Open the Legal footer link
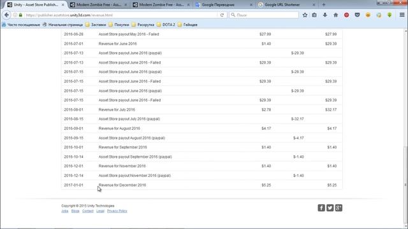This screenshot has height=229, width=408. point(100,211)
